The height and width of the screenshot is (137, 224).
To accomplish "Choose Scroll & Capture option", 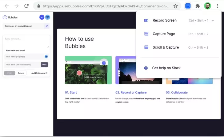I will click(166, 47).
